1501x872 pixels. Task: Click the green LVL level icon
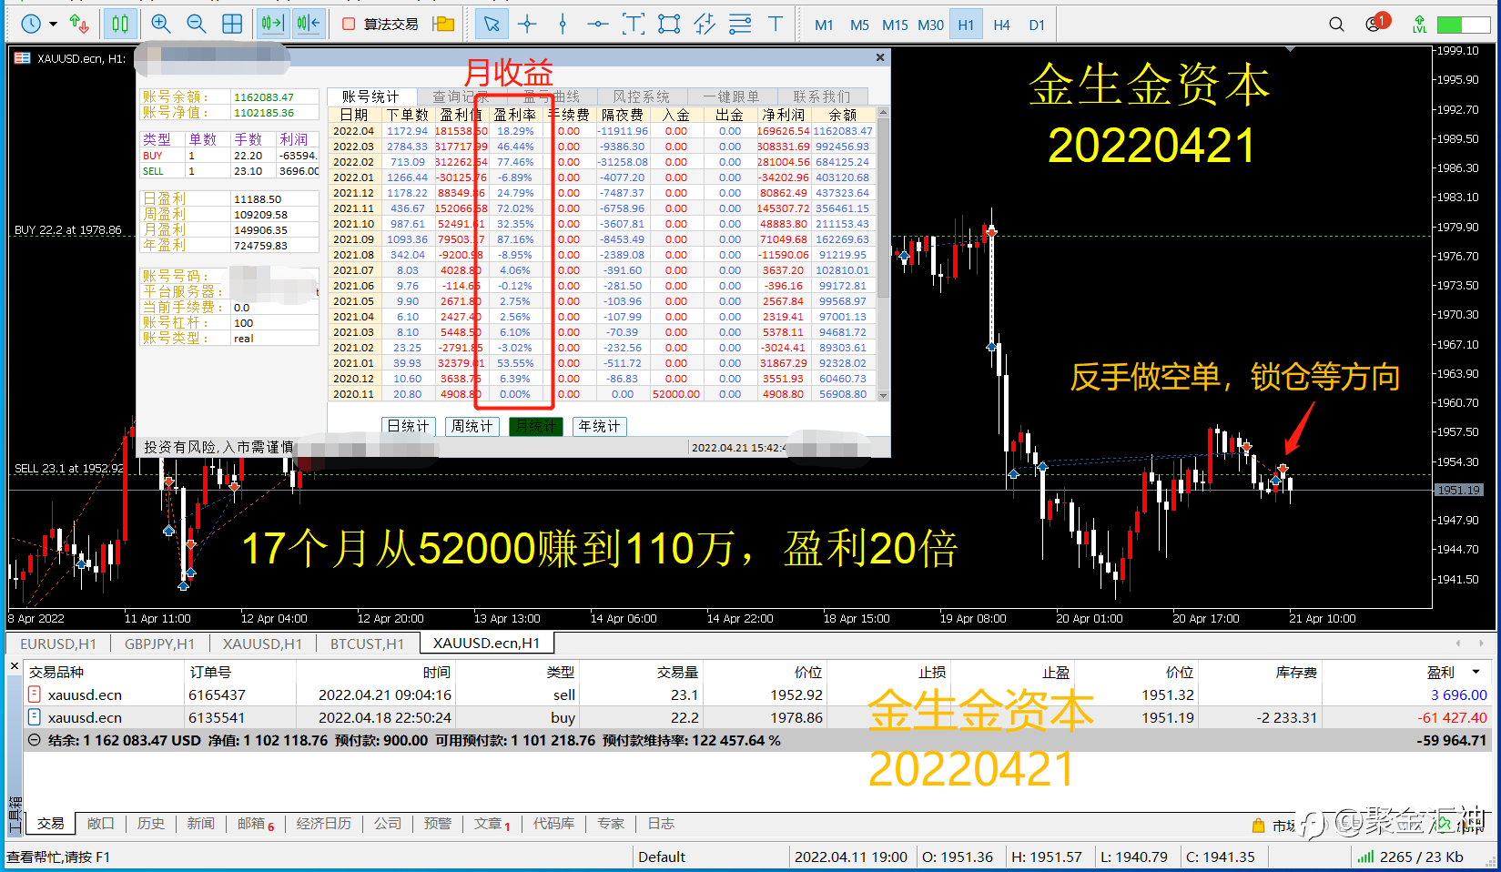(x=1419, y=25)
